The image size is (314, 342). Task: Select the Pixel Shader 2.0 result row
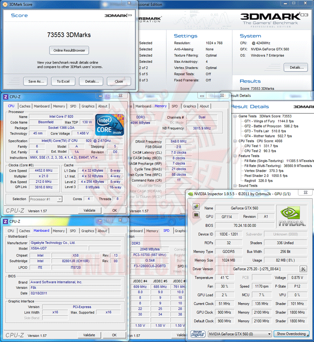click(266, 176)
